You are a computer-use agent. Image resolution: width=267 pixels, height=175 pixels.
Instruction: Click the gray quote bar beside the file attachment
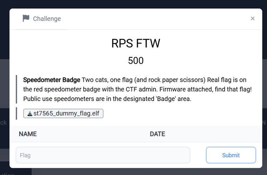(x=16, y=113)
